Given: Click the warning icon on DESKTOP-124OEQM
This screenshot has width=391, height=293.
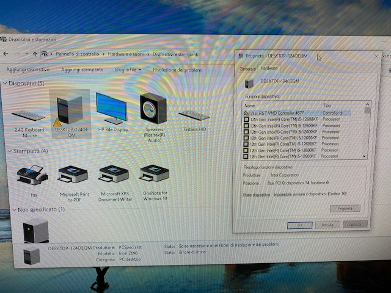Looking at the screenshot, I should click(57, 122).
